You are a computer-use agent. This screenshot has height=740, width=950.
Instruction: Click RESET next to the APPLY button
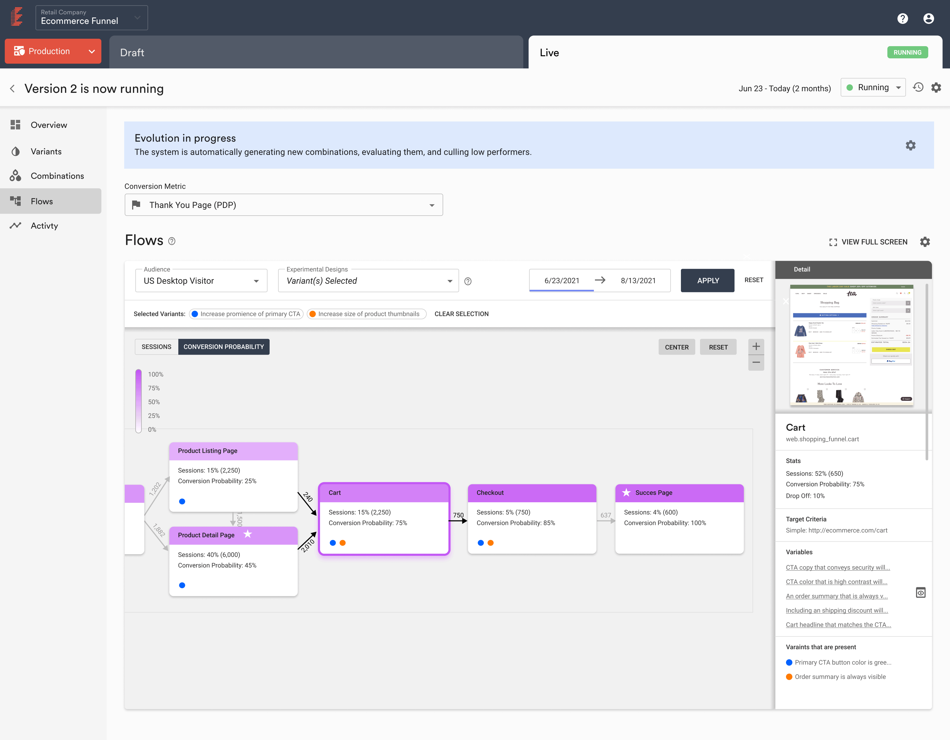[x=754, y=280]
